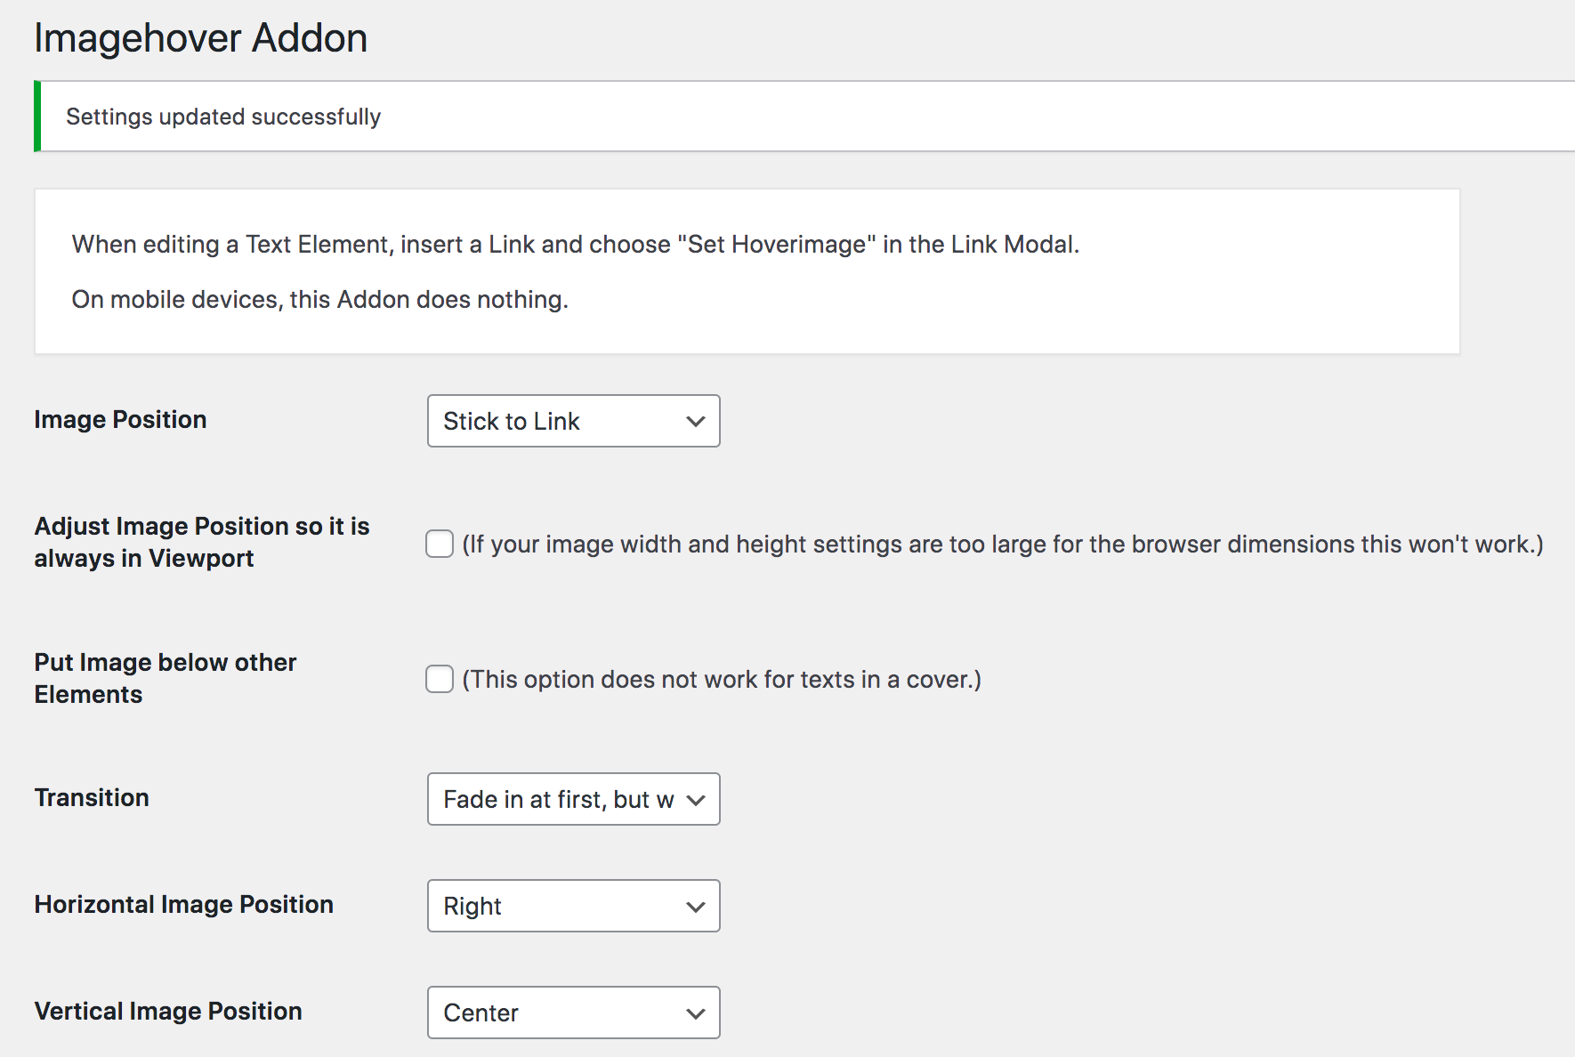Click the Put Image below other Elements label
This screenshot has width=1575, height=1057.
point(165,678)
